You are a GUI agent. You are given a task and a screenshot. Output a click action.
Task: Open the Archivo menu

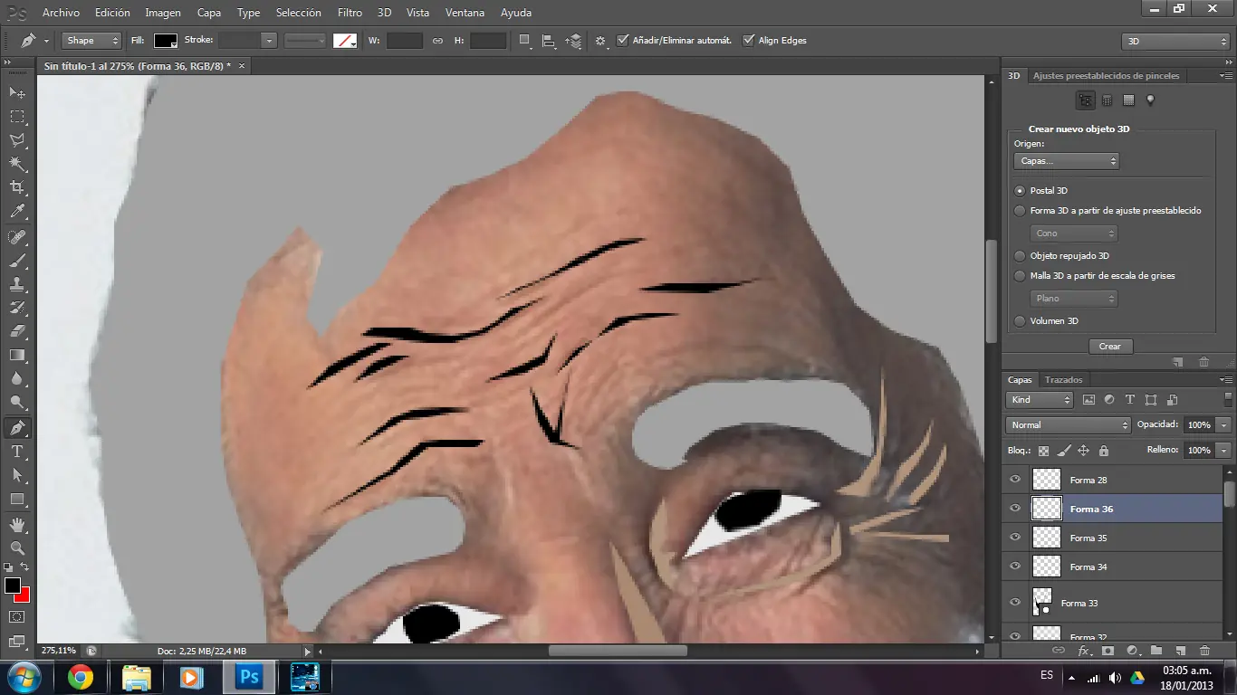[x=61, y=13]
